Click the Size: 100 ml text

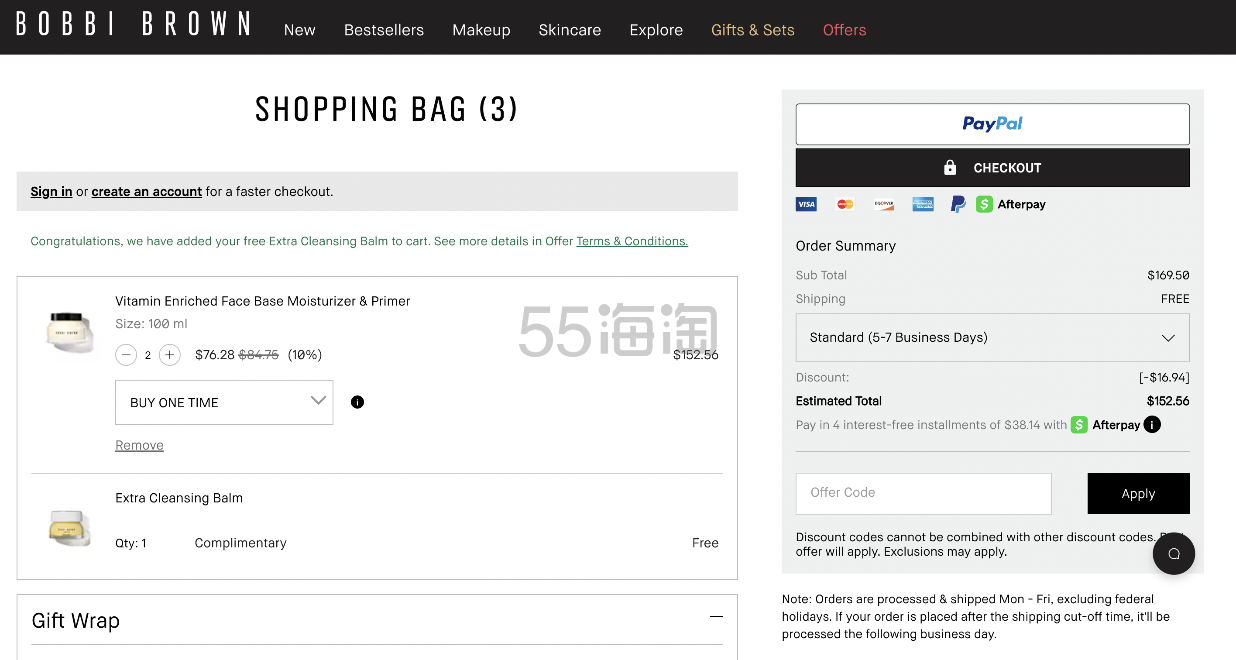click(x=151, y=324)
